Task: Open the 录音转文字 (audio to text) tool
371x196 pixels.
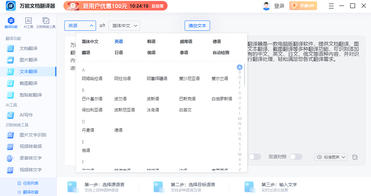Action: (22, 158)
